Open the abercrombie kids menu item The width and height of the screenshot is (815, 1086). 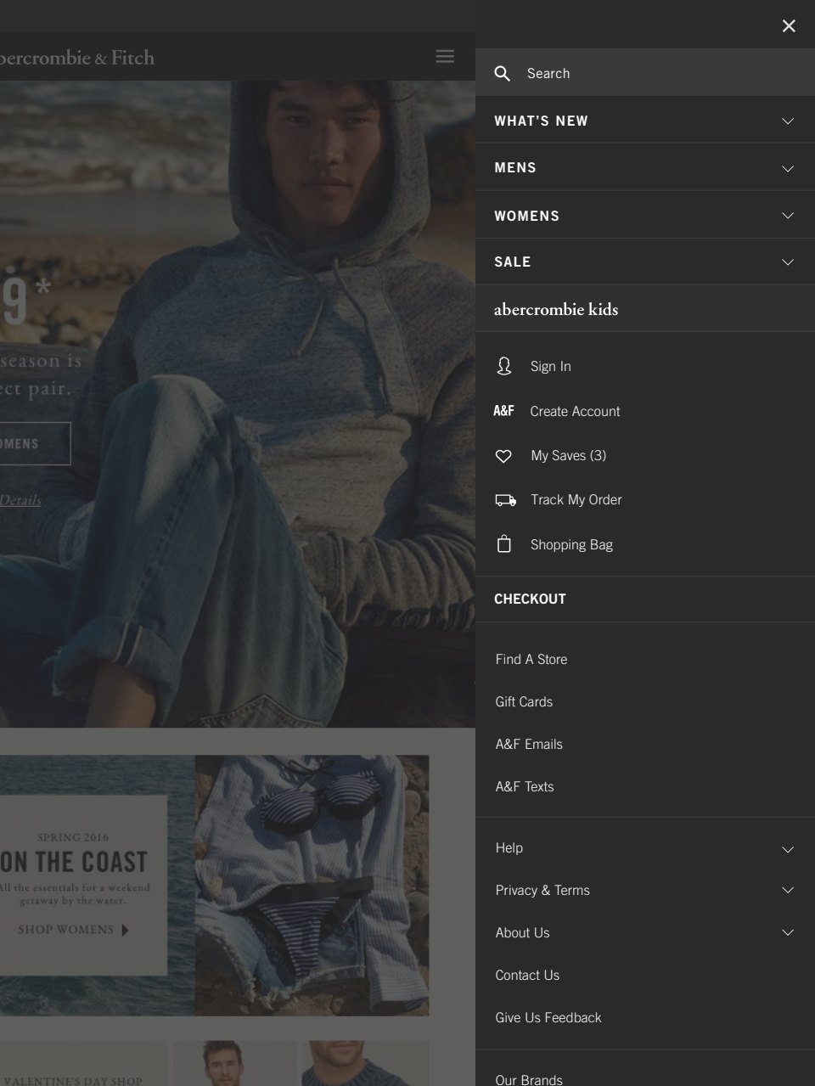pyautogui.click(x=556, y=309)
